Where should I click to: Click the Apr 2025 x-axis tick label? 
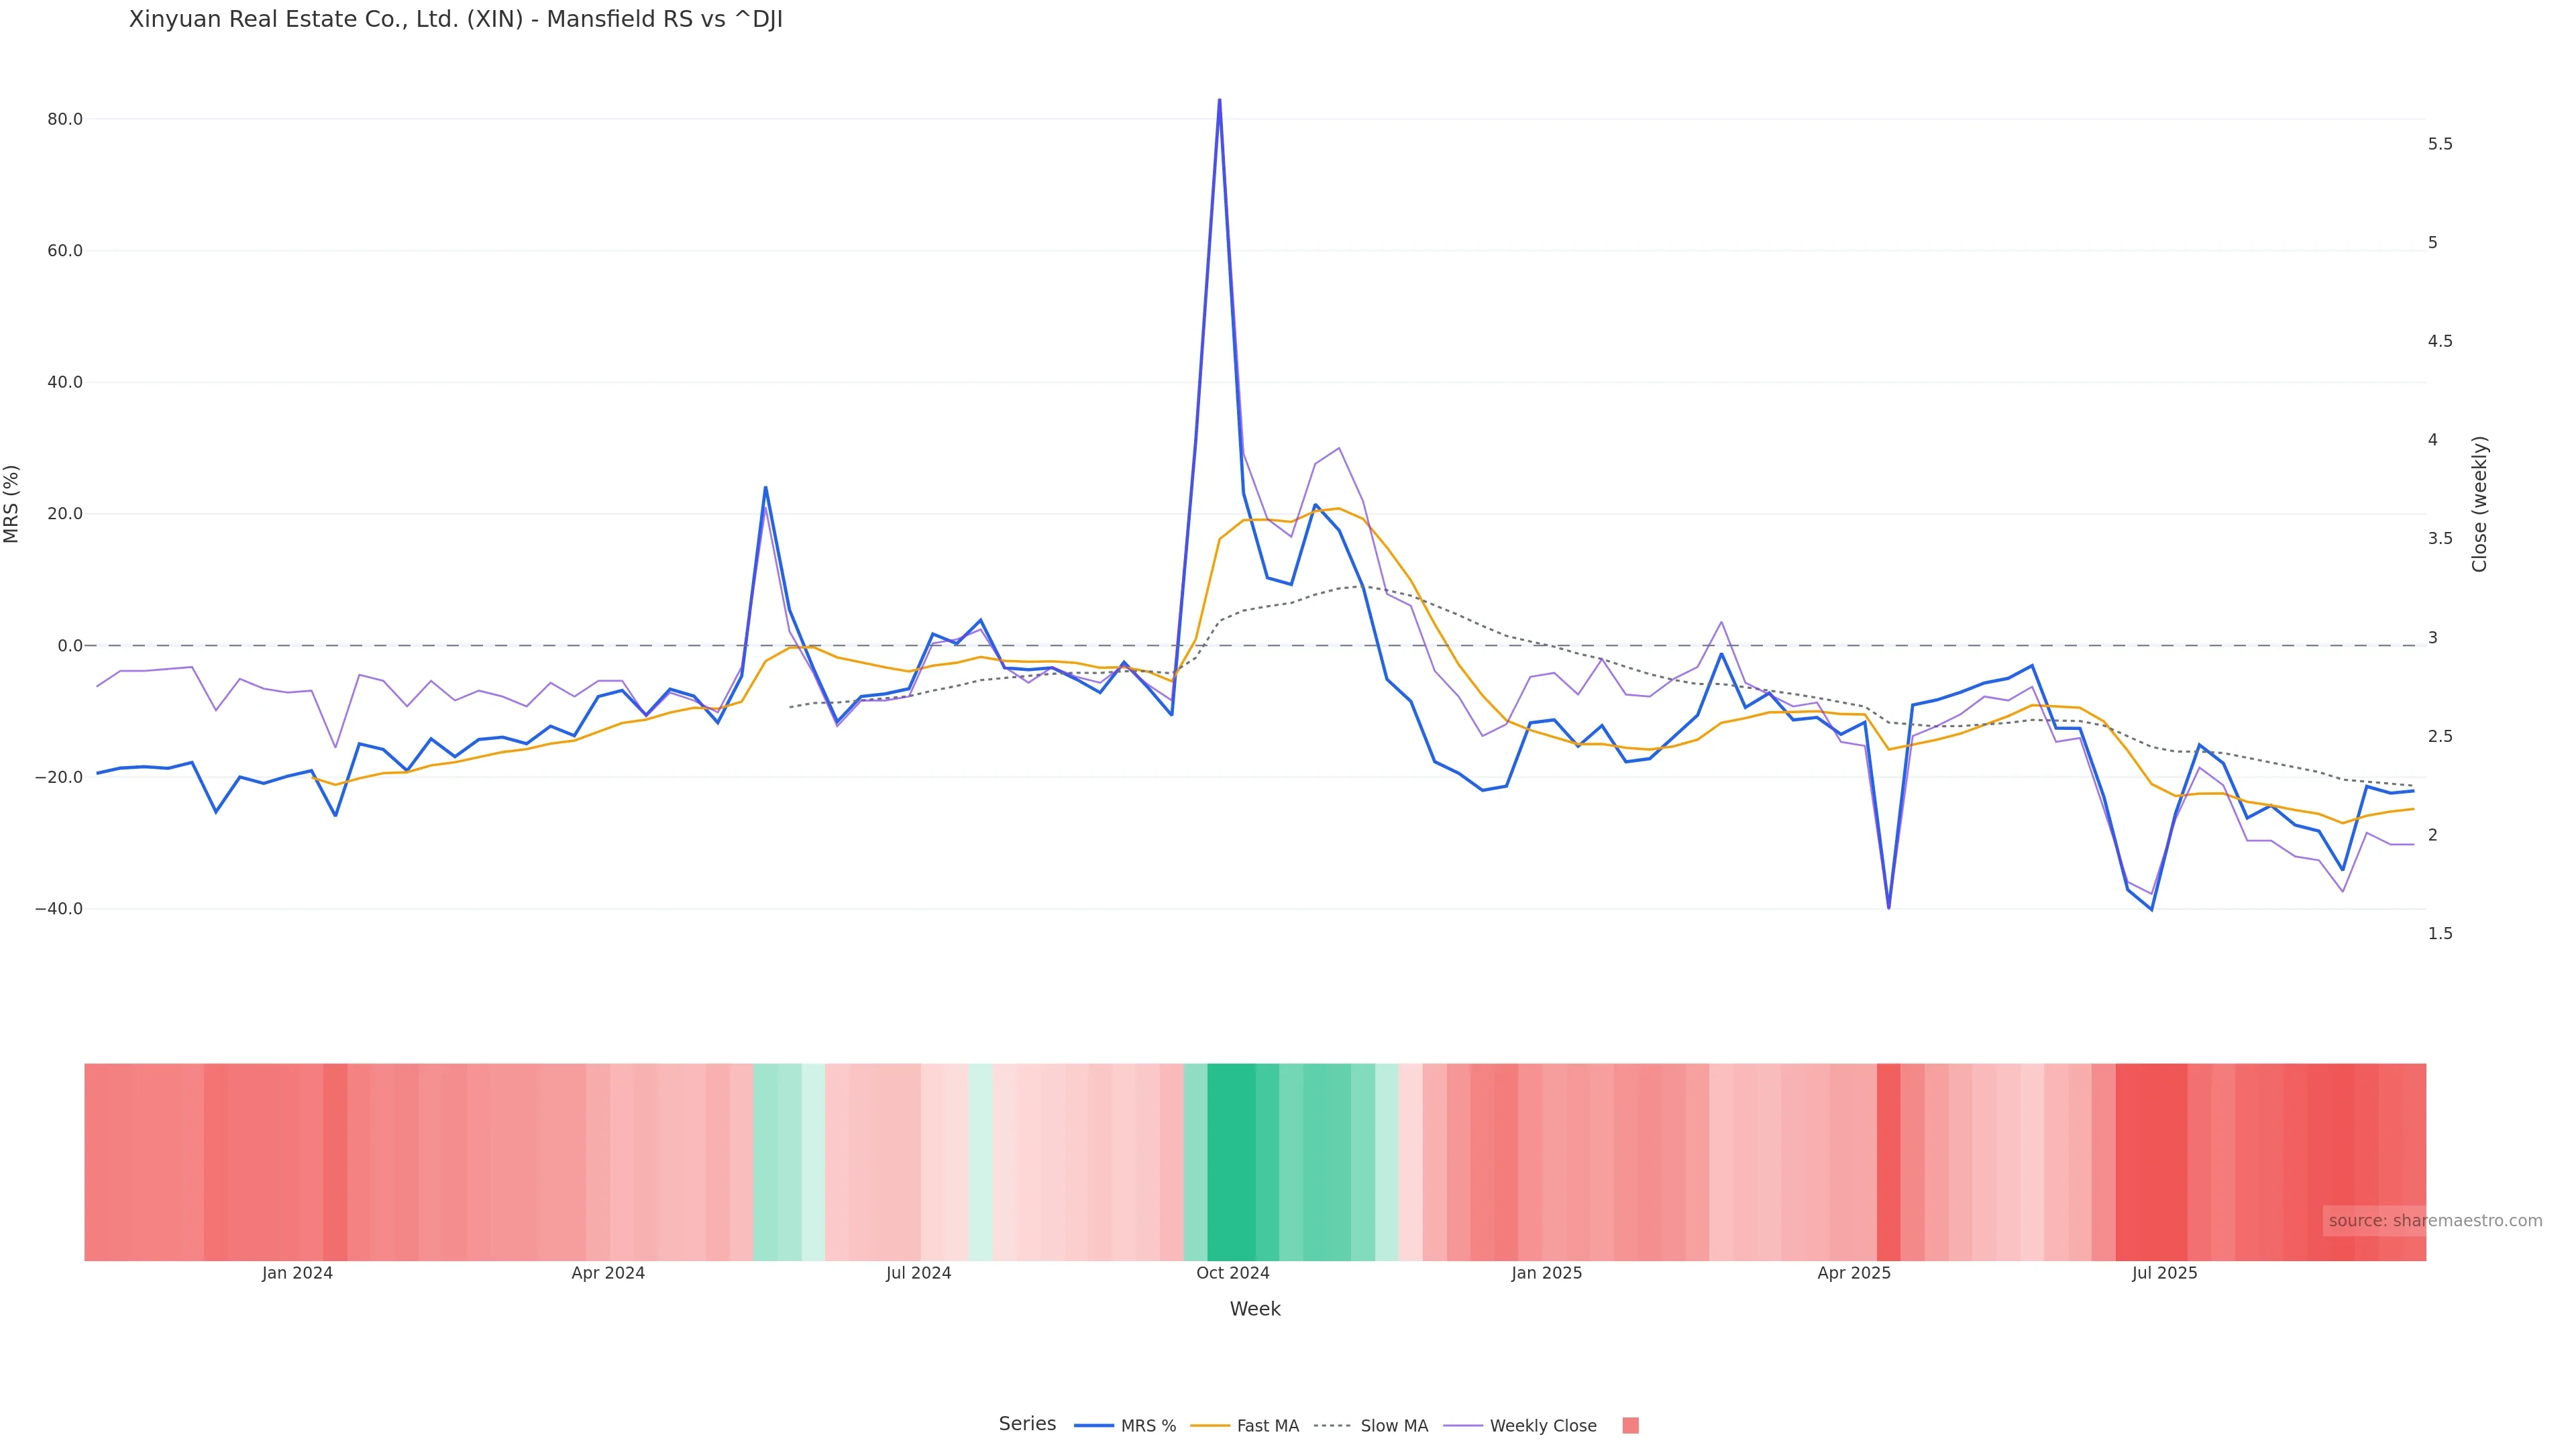(x=1854, y=1274)
